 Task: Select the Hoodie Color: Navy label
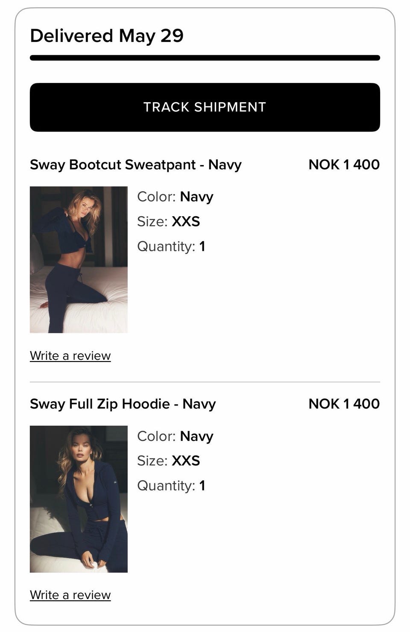[175, 436]
